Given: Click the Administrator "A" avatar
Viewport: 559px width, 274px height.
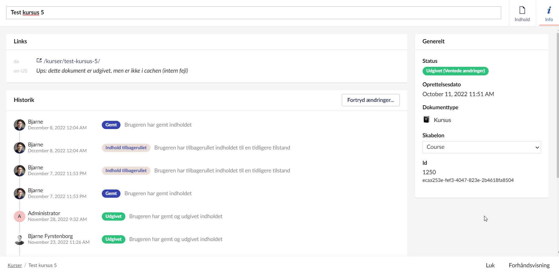Looking at the screenshot, I should click(x=19, y=216).
